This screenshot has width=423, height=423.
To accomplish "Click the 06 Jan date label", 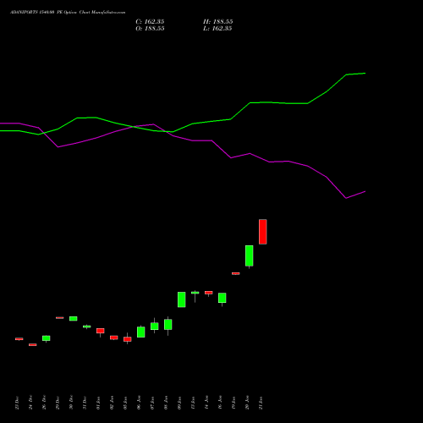I will coord(139,403).
